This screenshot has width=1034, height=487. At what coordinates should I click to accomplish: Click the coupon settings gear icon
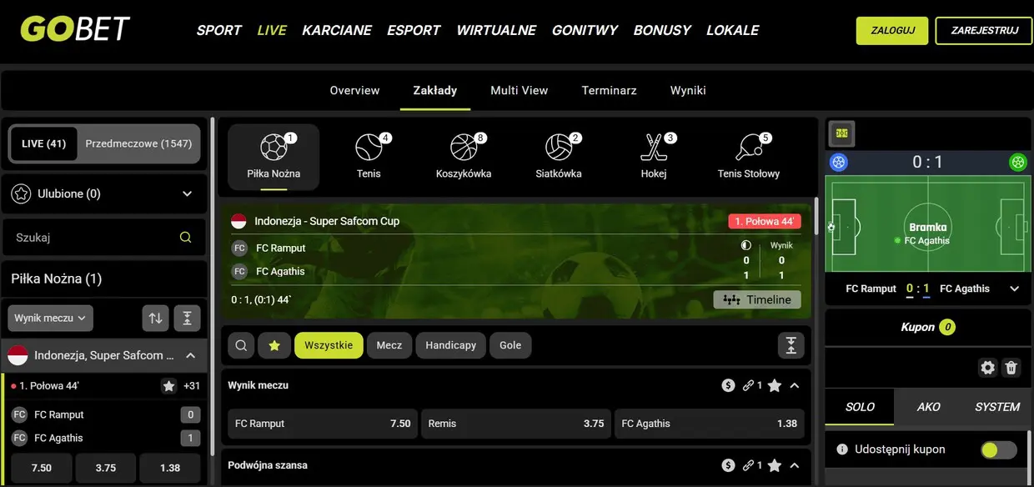(987, 368)
